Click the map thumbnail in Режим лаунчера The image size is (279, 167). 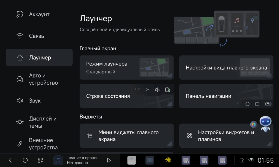[x=154, y=67]
